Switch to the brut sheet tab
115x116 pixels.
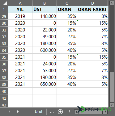point(39,112)
